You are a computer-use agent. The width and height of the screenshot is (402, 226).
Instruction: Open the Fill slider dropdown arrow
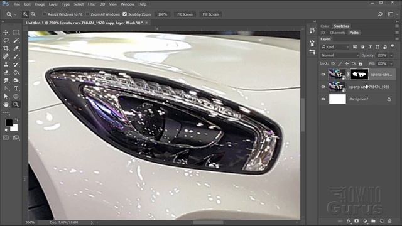click(x=391, y=63)
